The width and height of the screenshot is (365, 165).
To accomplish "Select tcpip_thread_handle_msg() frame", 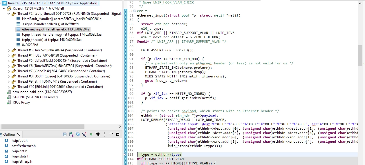I will click(62, 35).
